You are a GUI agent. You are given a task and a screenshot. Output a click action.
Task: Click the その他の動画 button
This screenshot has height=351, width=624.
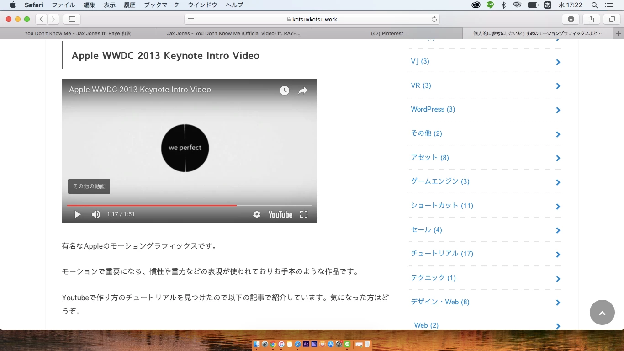[x=89, y=186]
